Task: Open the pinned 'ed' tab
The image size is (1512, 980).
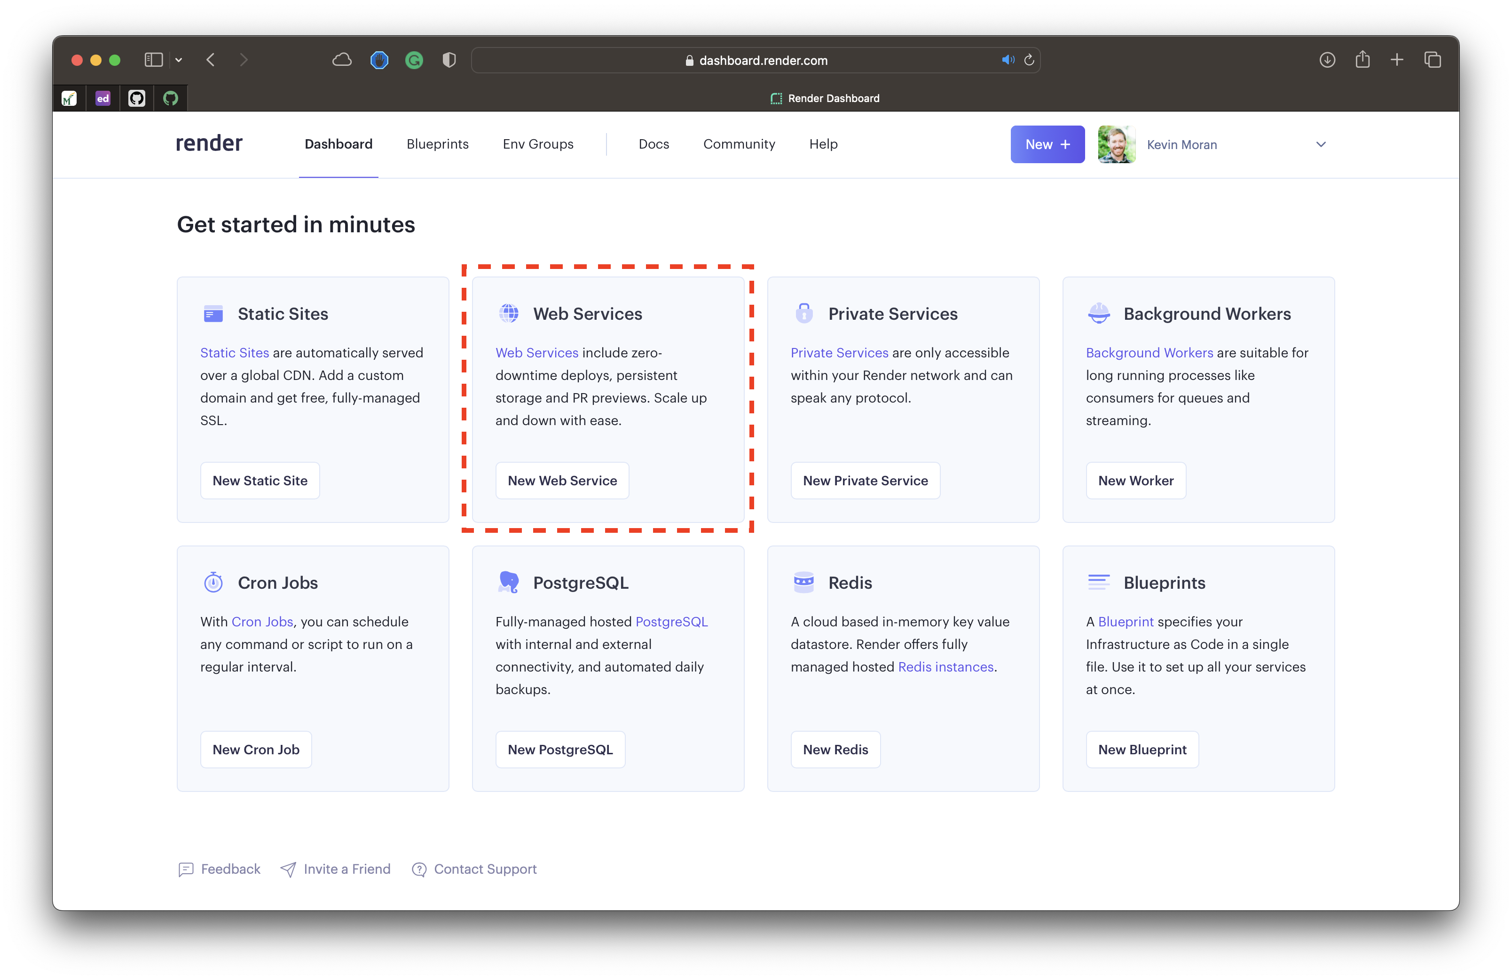Action: click(x=103, y=98)
